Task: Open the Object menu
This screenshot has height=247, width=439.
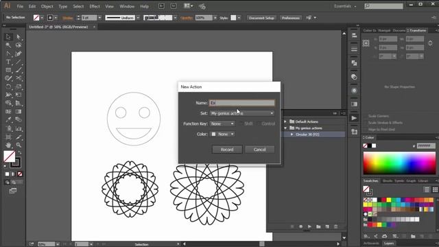Action: point(47,6)
